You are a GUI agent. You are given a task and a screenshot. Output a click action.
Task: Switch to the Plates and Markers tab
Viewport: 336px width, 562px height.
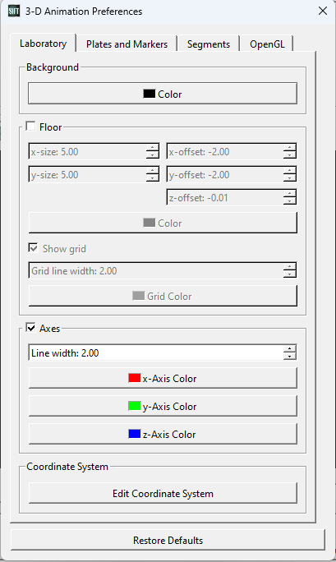coord(127,44)
